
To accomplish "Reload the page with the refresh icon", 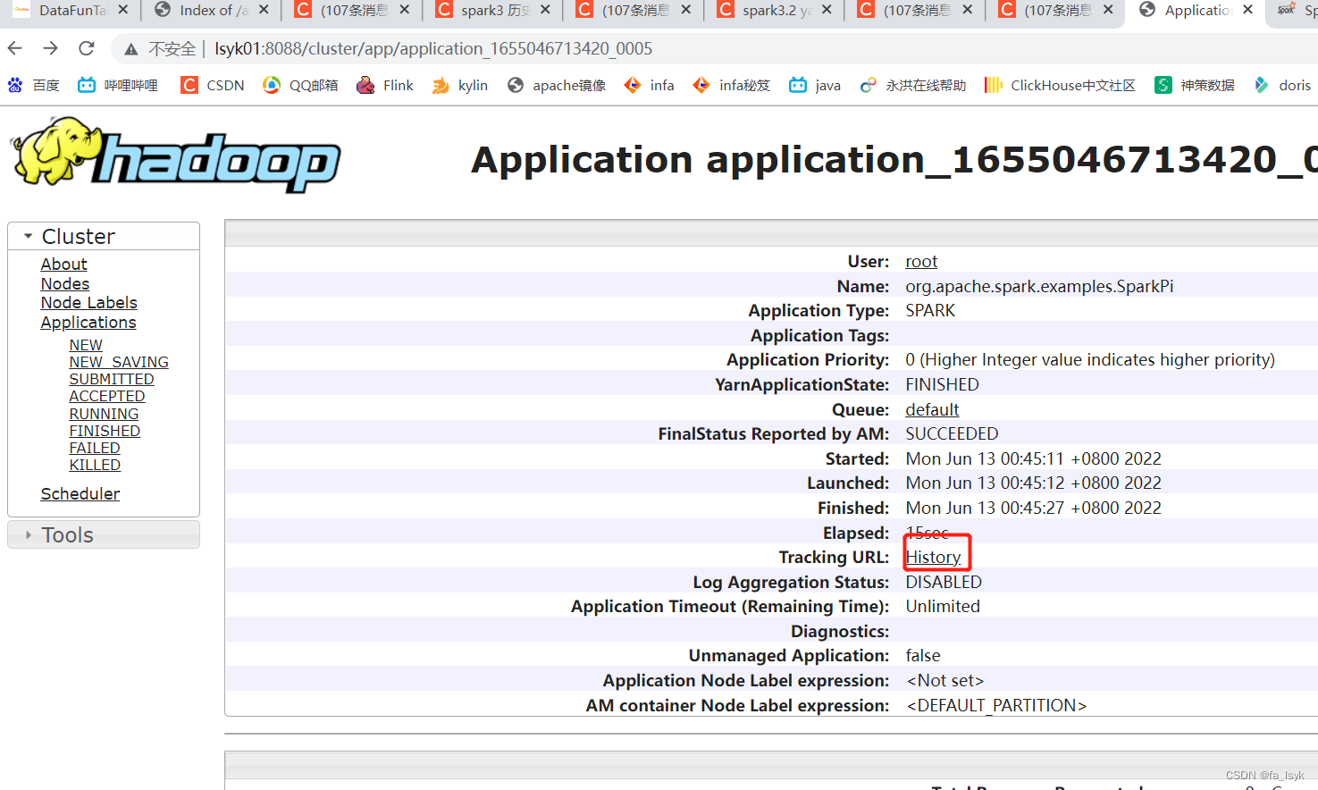I will tap(87, 48).
